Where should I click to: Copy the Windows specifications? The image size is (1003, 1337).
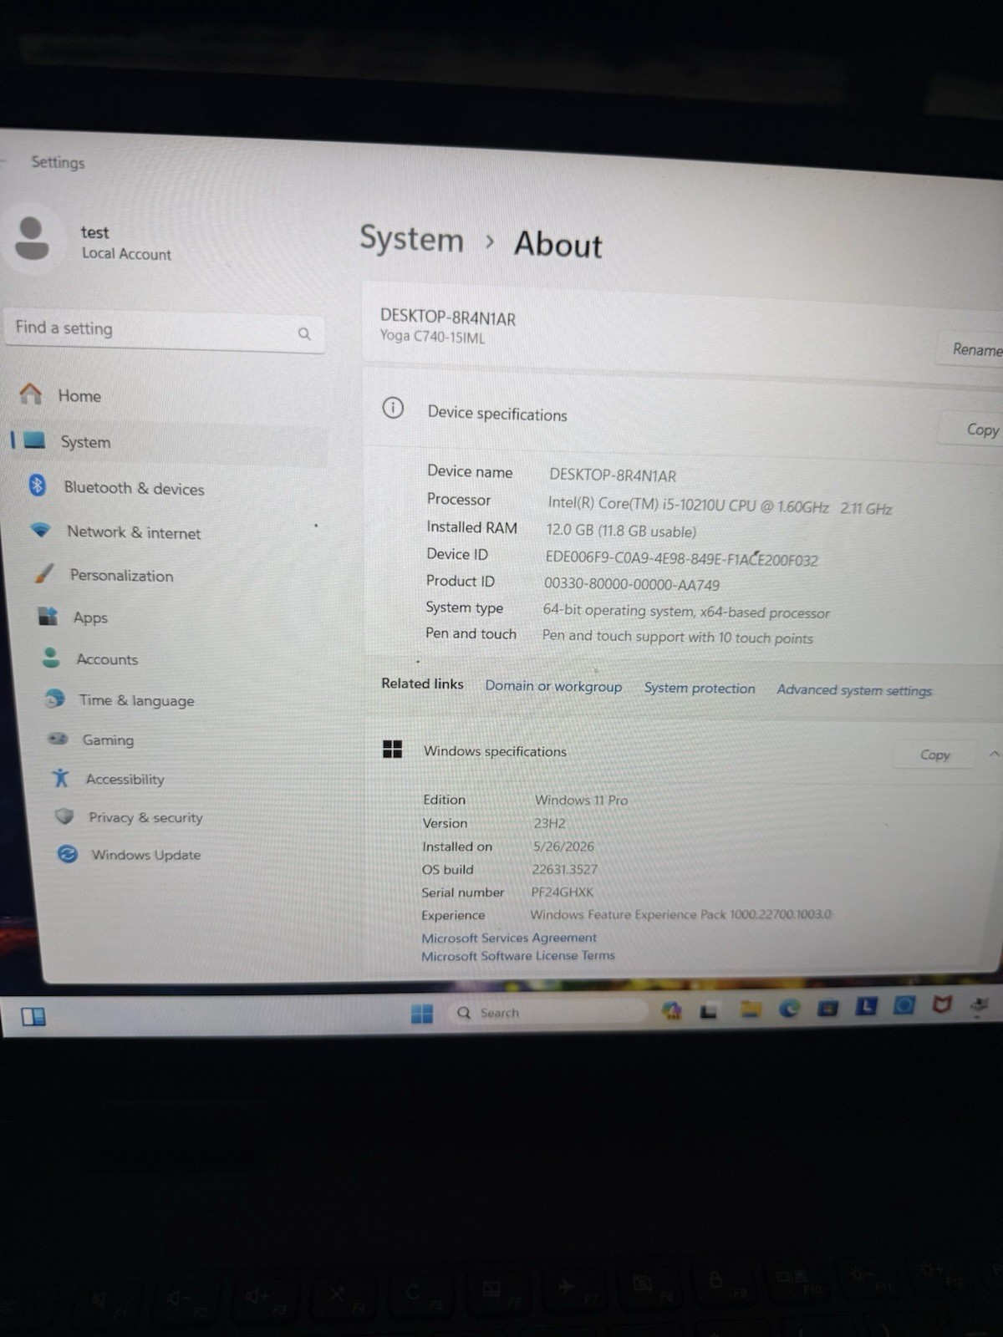coord(934,755)
